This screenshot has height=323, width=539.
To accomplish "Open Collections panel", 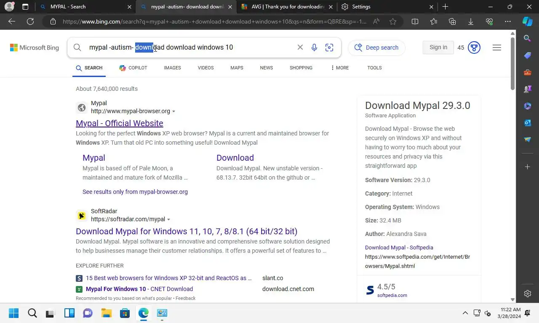I will pyautogui.click(x=452, y=21).
